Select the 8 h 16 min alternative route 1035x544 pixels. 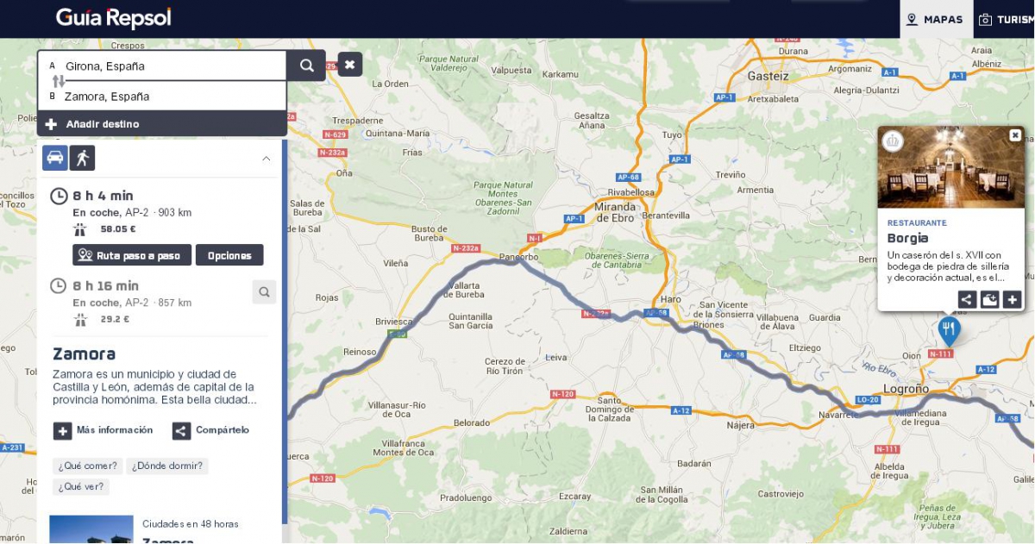106,286
